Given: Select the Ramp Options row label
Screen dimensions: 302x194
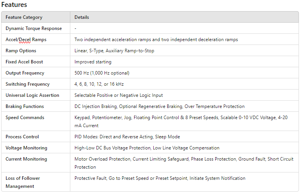Looking at the screenshot, I should tap(21, 51).
